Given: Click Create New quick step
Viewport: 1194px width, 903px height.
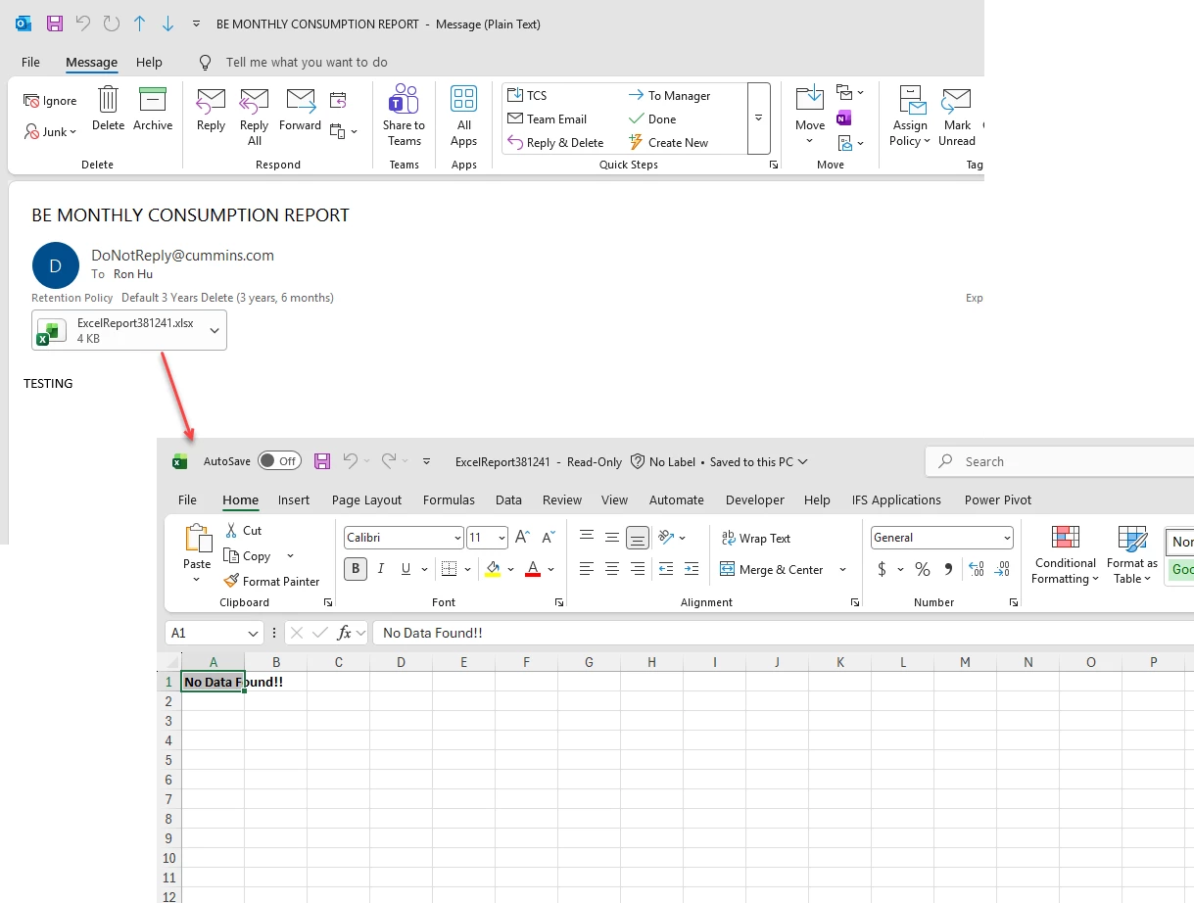Looking at the screenshot, I should (x=668, y=142).
